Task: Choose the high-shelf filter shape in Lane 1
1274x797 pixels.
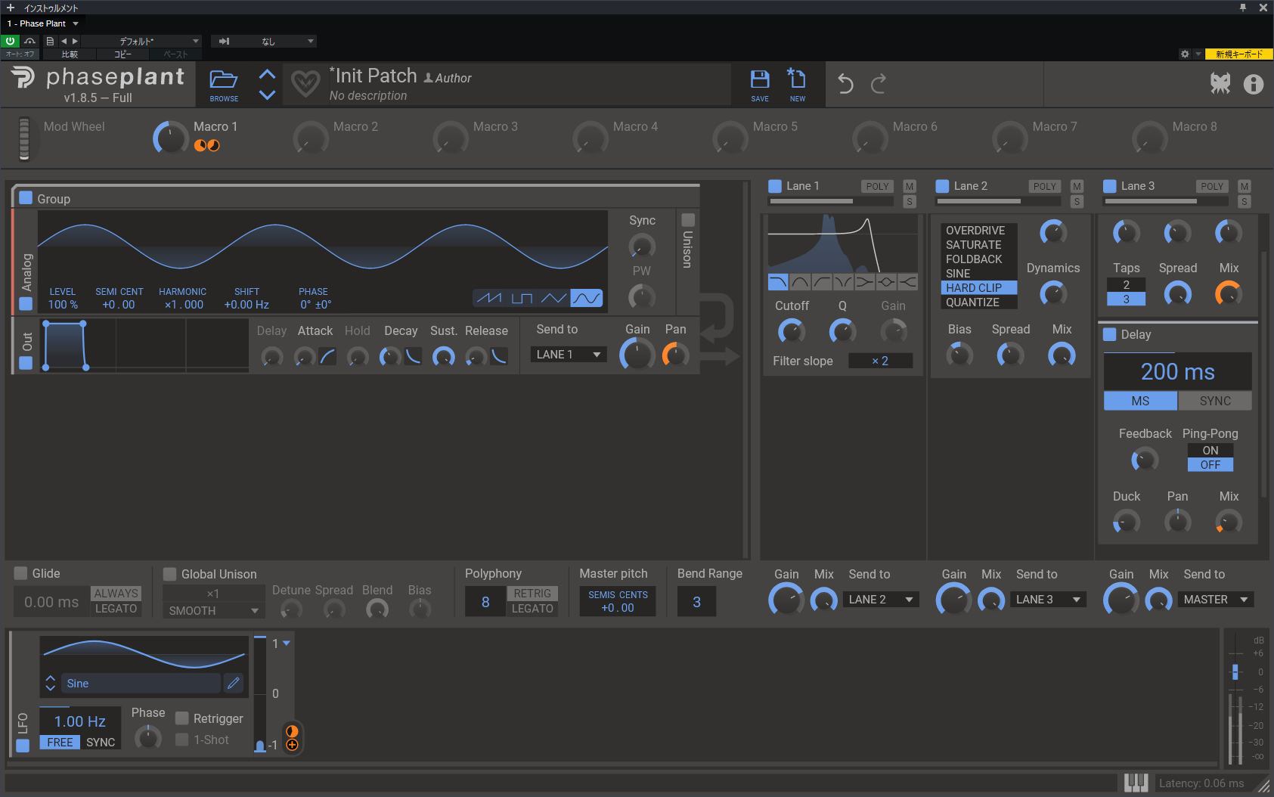Action: pos(908,282)
